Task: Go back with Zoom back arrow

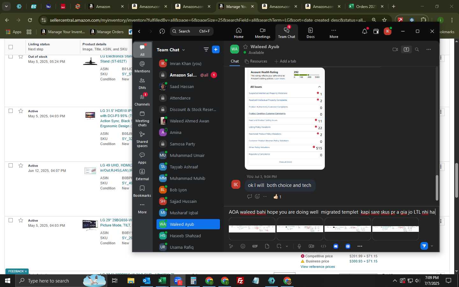Action: pyautogui.click(x=139, y=31)
